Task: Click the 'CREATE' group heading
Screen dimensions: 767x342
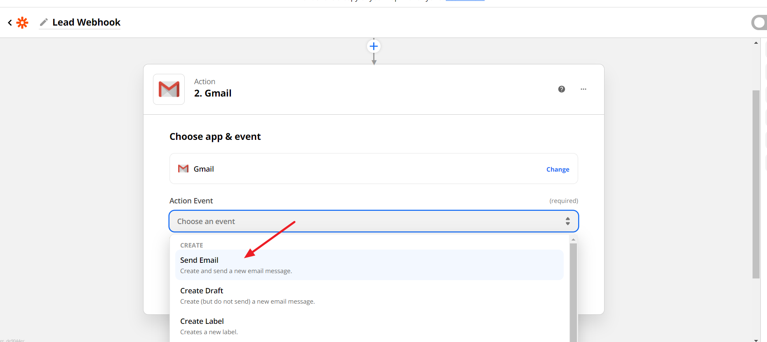Action: (x=191, y=245)
